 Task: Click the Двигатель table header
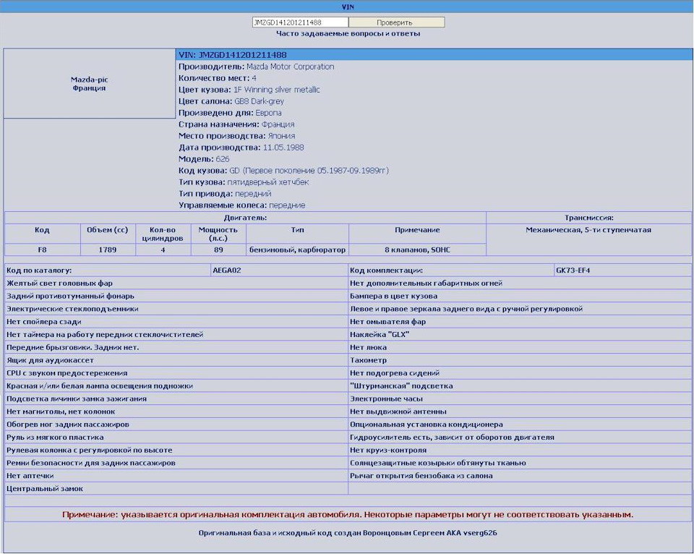tap(245, 218)
